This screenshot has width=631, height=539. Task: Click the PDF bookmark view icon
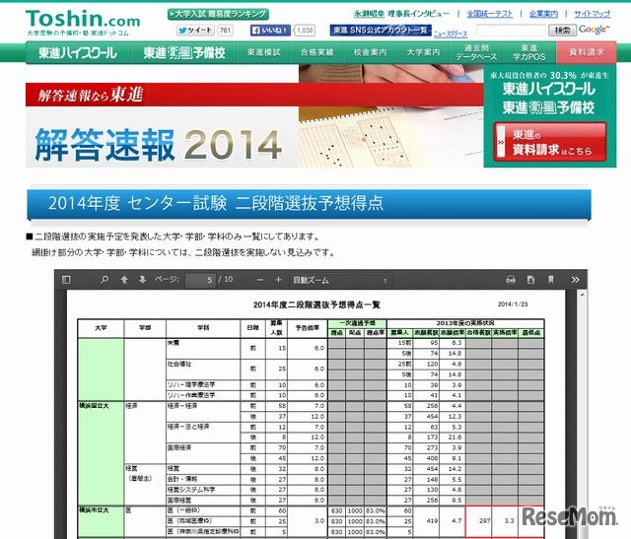(x=551, y=280)
